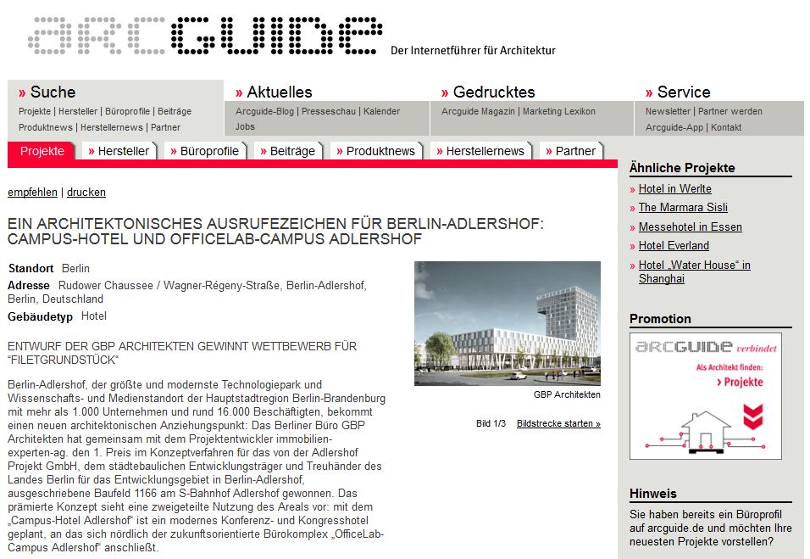Viewport: 810px width, 559px height.
Task: Click the Ähnliche Projekte sidebar heading
Action: pyautogui.click(x=682, y=168)
